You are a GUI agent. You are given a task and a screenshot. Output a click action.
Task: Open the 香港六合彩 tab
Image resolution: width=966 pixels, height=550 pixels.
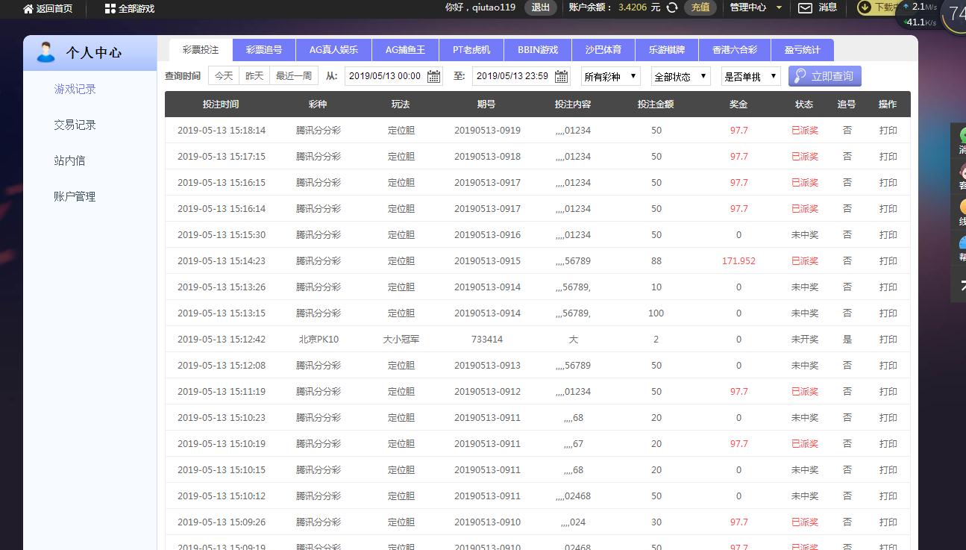[x=735, y=50]
